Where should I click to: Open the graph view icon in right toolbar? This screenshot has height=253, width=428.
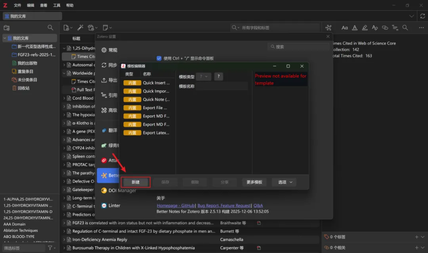[x=329, y=28]
